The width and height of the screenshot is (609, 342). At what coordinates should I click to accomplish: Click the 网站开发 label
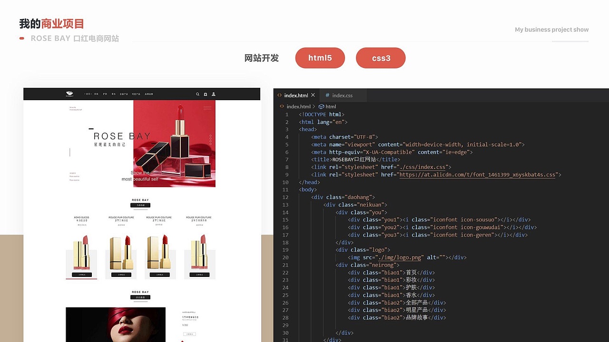(261, 58)
